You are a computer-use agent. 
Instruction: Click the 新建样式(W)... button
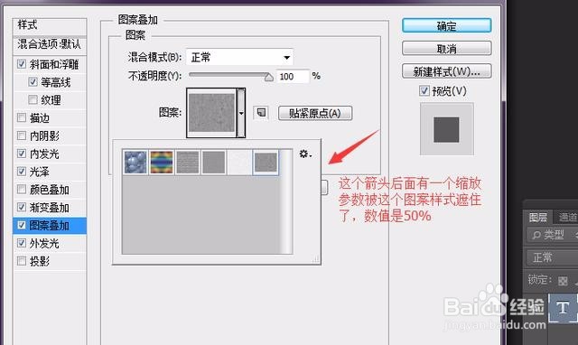447,71
